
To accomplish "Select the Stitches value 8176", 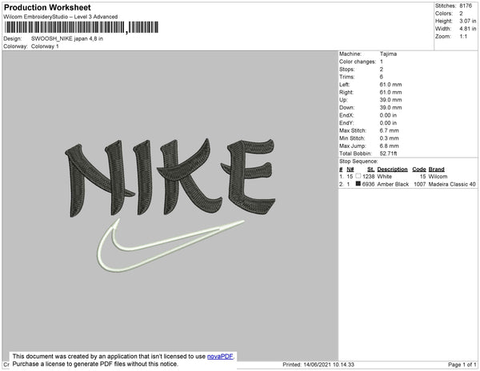I will 466,6.
